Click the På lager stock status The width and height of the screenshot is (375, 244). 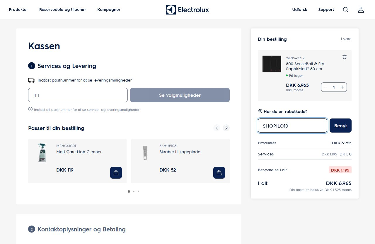point(294,76)
